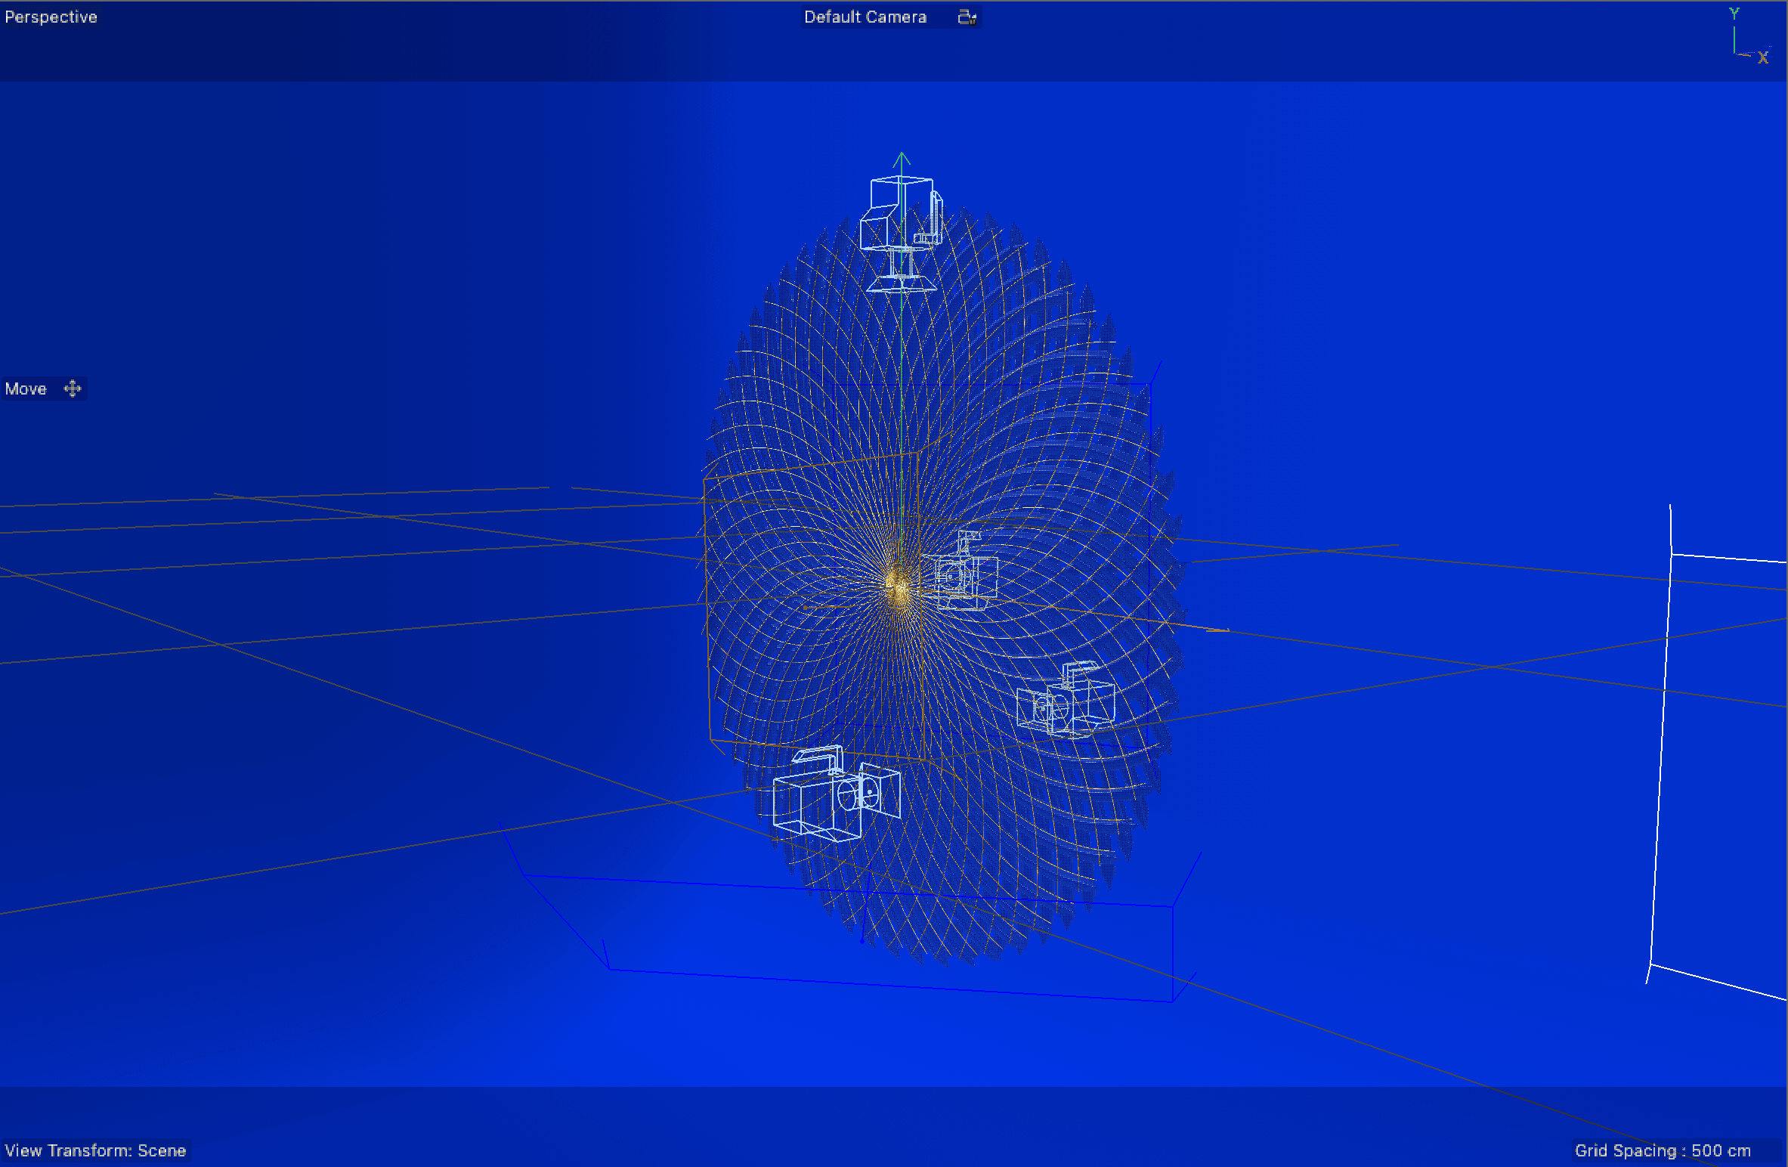Click the Move tool label
Screen dimensions: 1788x1167
(x=26, y=388)
